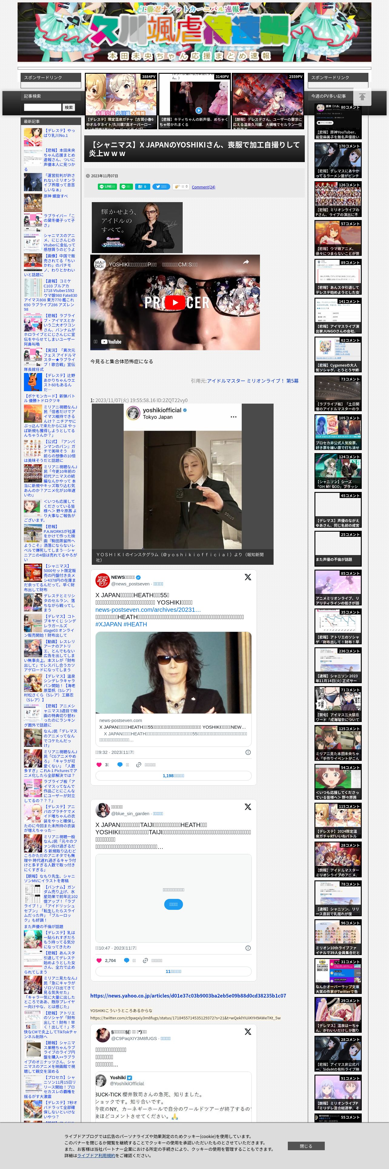Open the 236コメント シャニソン 2023 ranking item
Screen dimensions: 389x1169
[338, 665]
